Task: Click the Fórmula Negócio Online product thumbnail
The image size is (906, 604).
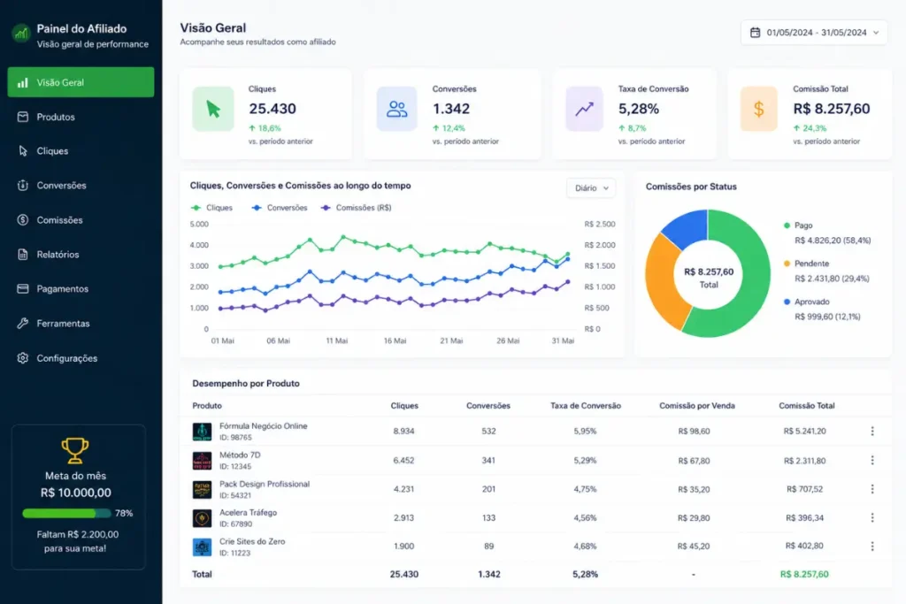Action: (x=202, y=432)
